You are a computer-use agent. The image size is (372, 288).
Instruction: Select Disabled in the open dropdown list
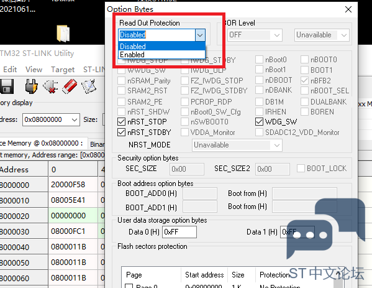(x=161, y=46)
